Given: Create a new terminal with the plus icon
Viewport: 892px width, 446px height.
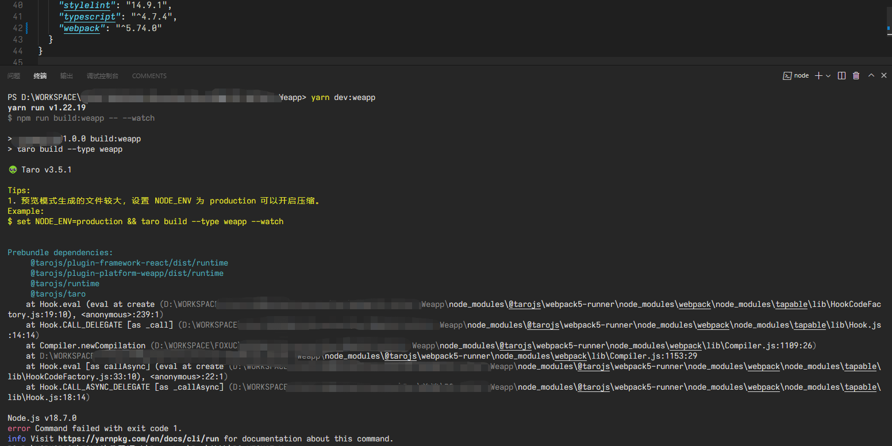Looking at the screenshot, I should click(818, 76).
